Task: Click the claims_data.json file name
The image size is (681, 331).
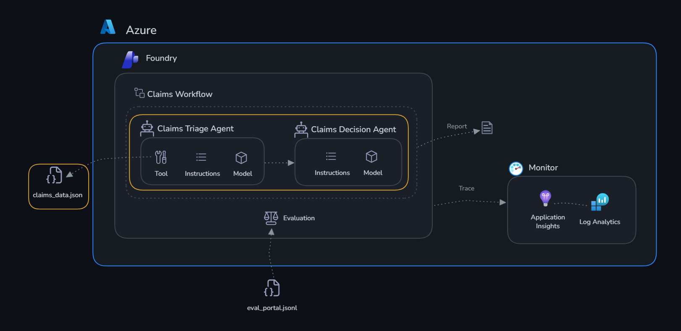Action: [x=58, y=195]
